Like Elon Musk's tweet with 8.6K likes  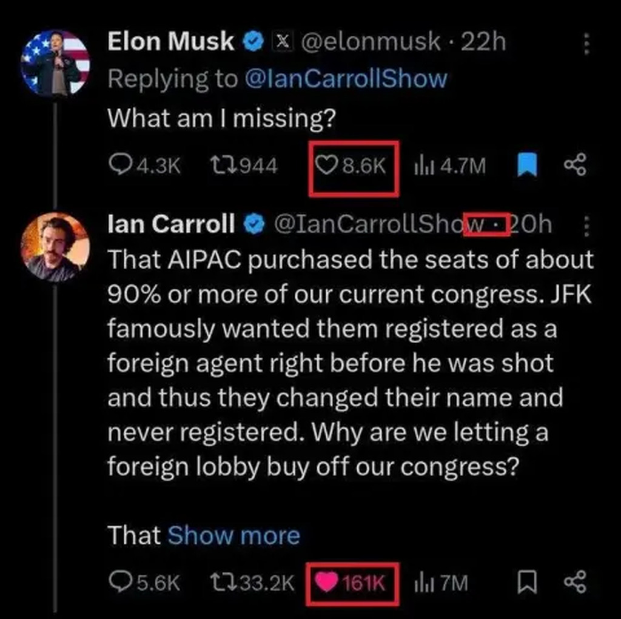click(327, 165)
